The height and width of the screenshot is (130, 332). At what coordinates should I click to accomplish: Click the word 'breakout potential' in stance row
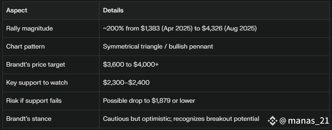click(x=233, y=119)
